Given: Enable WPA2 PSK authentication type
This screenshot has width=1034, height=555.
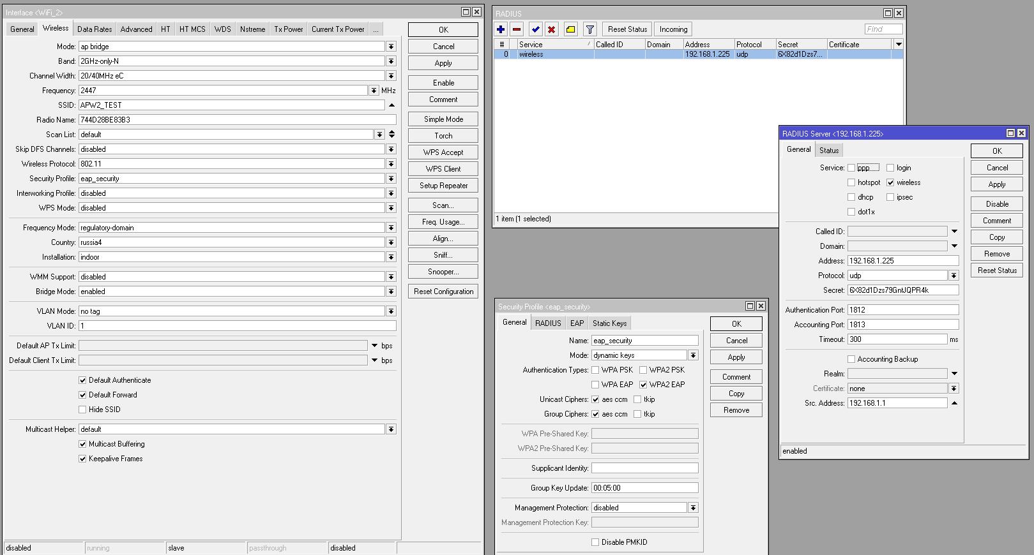Looking at the screenshot, I should click(x=643, y=370).
